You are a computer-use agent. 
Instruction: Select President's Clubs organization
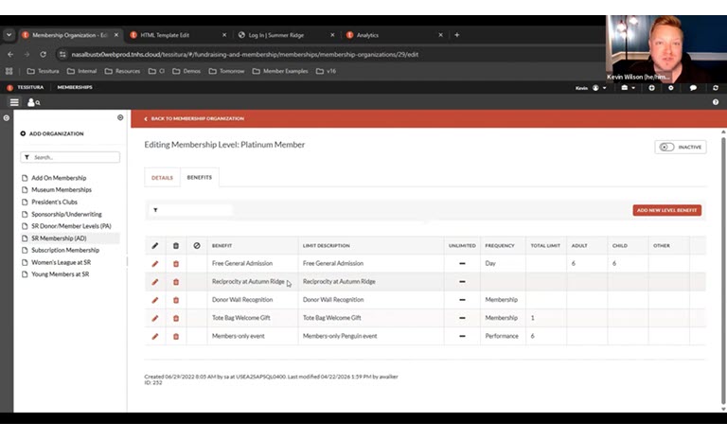pos(54,202)
